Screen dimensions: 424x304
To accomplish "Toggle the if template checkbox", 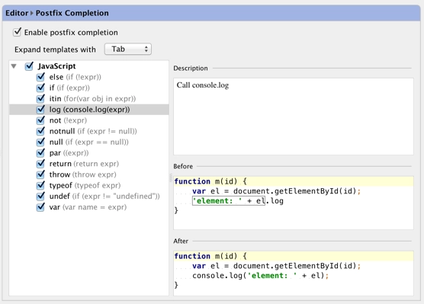I will [40, 88].
